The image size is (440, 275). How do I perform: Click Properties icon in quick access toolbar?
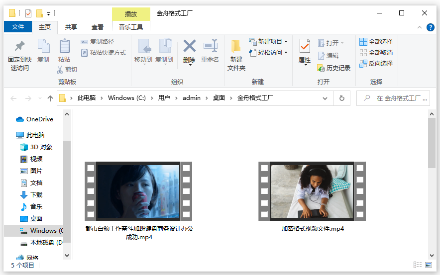point(28,13)
